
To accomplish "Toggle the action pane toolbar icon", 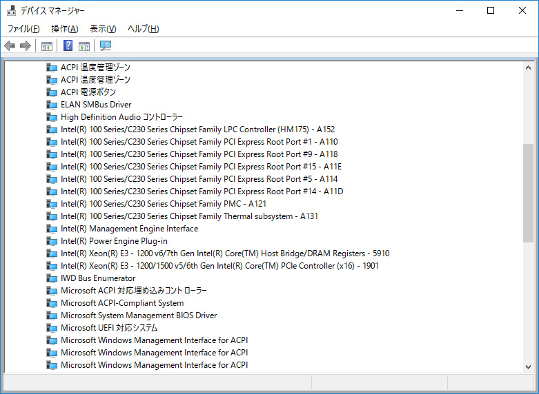I will (84, 46).
